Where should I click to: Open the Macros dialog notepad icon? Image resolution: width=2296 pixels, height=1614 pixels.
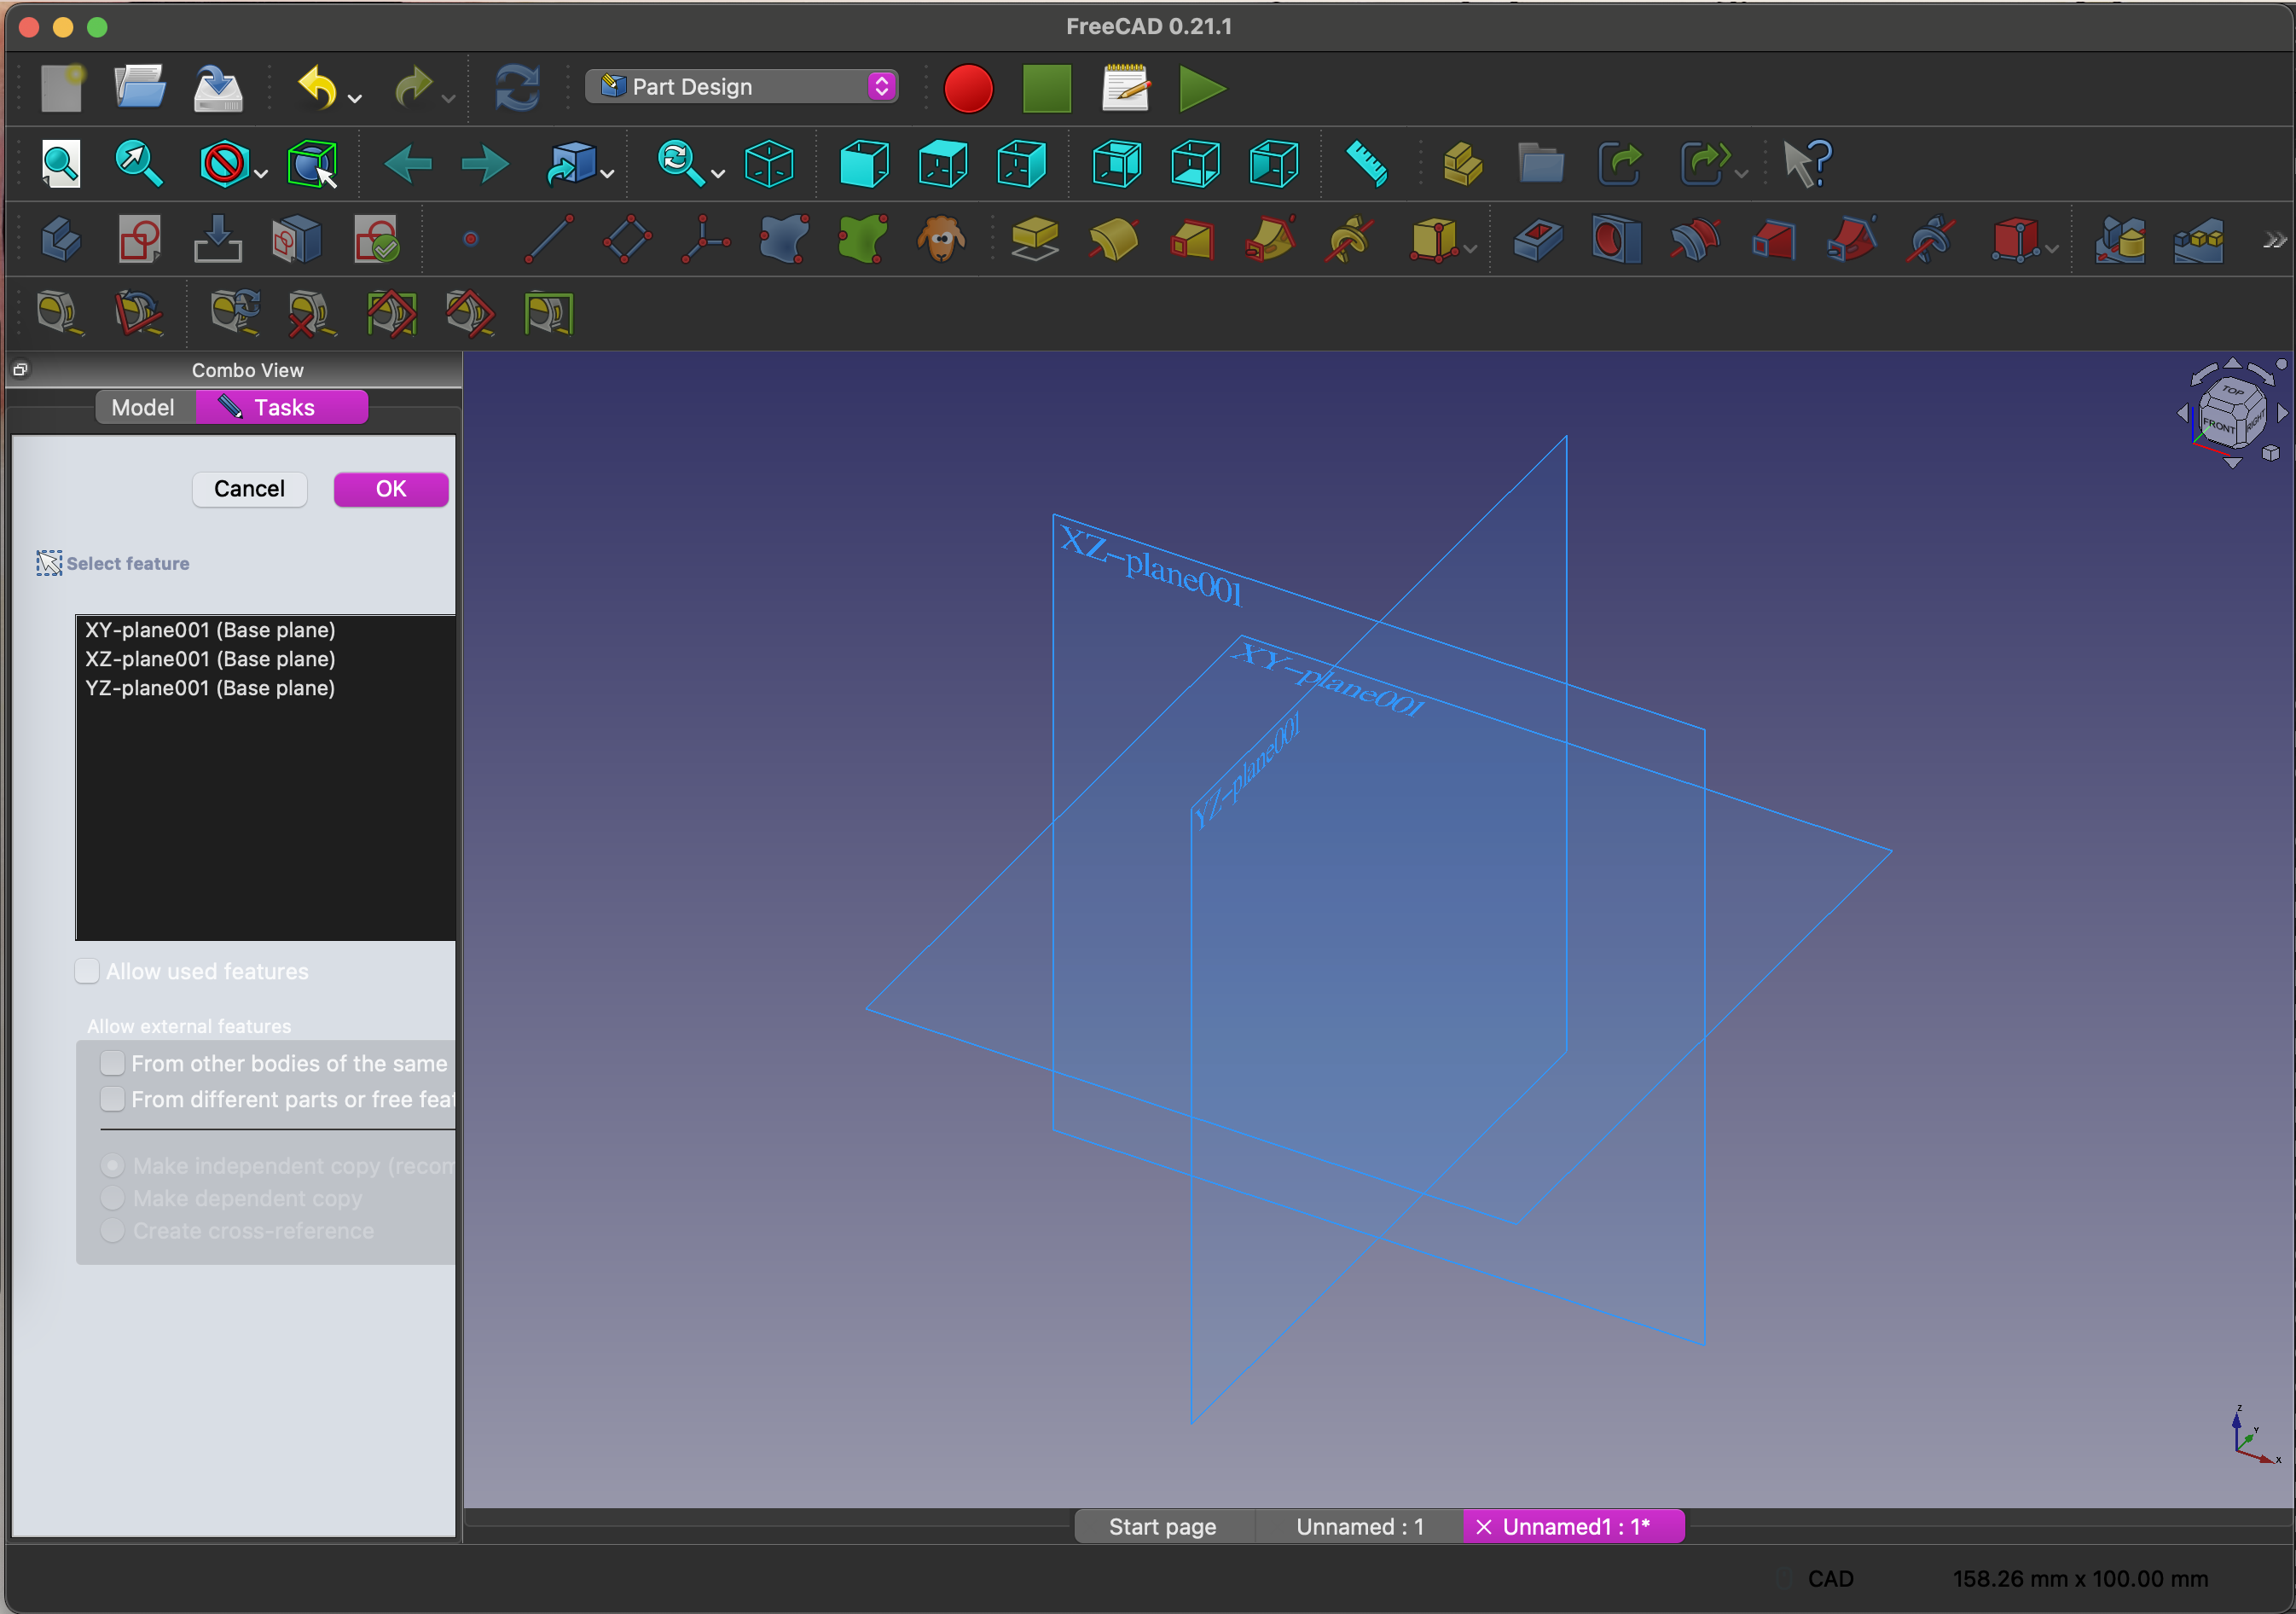pos(1126,88)
